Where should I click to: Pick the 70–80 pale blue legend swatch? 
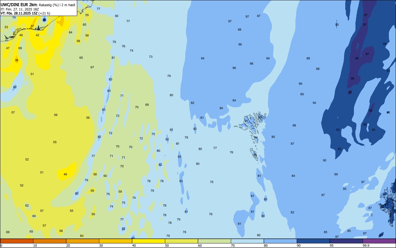click(247, 241)
